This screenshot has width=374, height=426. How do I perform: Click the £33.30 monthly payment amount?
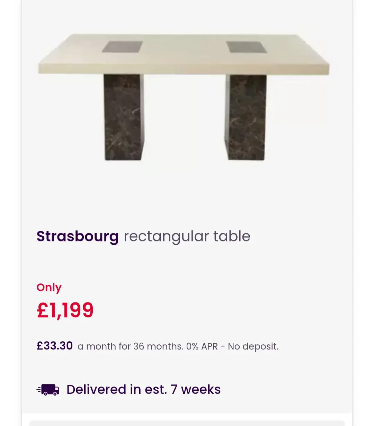pos(55,346)
